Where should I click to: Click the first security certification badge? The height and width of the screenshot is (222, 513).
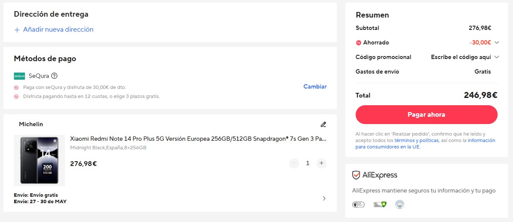358,204
